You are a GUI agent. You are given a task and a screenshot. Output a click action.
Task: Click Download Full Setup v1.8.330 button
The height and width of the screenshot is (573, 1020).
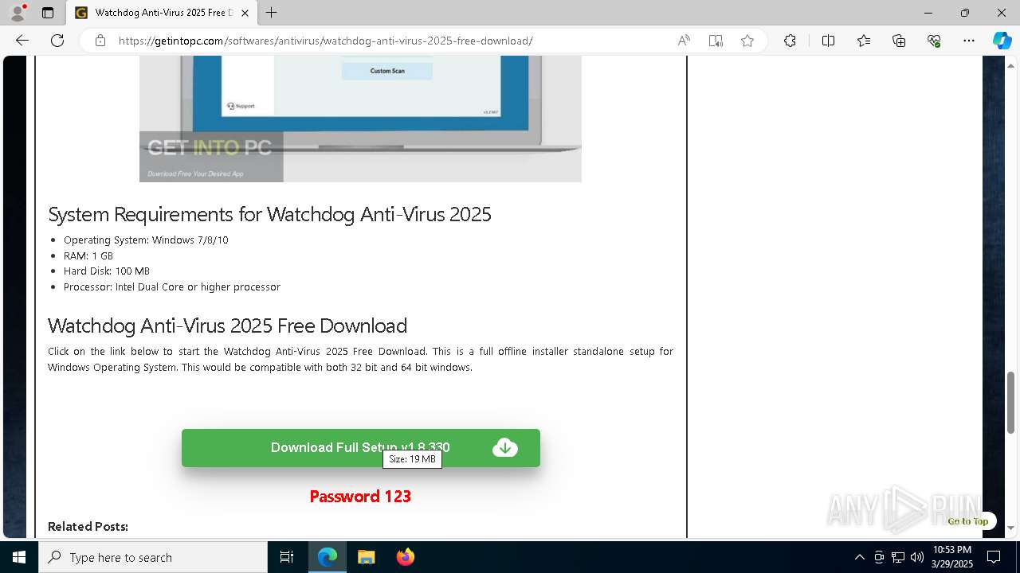360,448
